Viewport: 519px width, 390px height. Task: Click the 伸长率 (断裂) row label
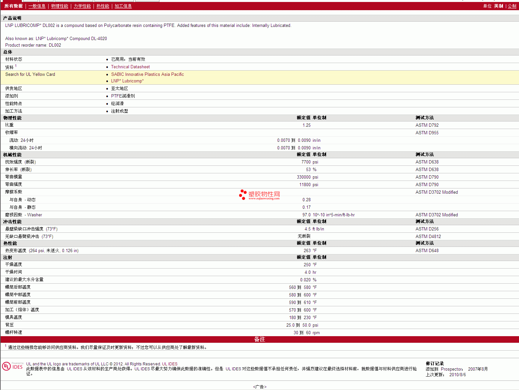pyautogui.click(x=18, y=169)
